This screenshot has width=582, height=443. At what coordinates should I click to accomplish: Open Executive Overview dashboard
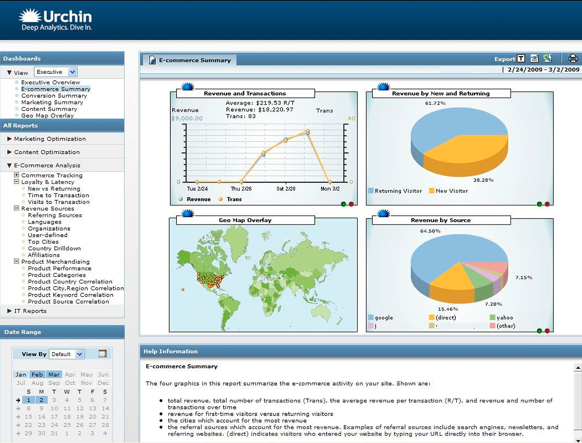click(51, 82)
